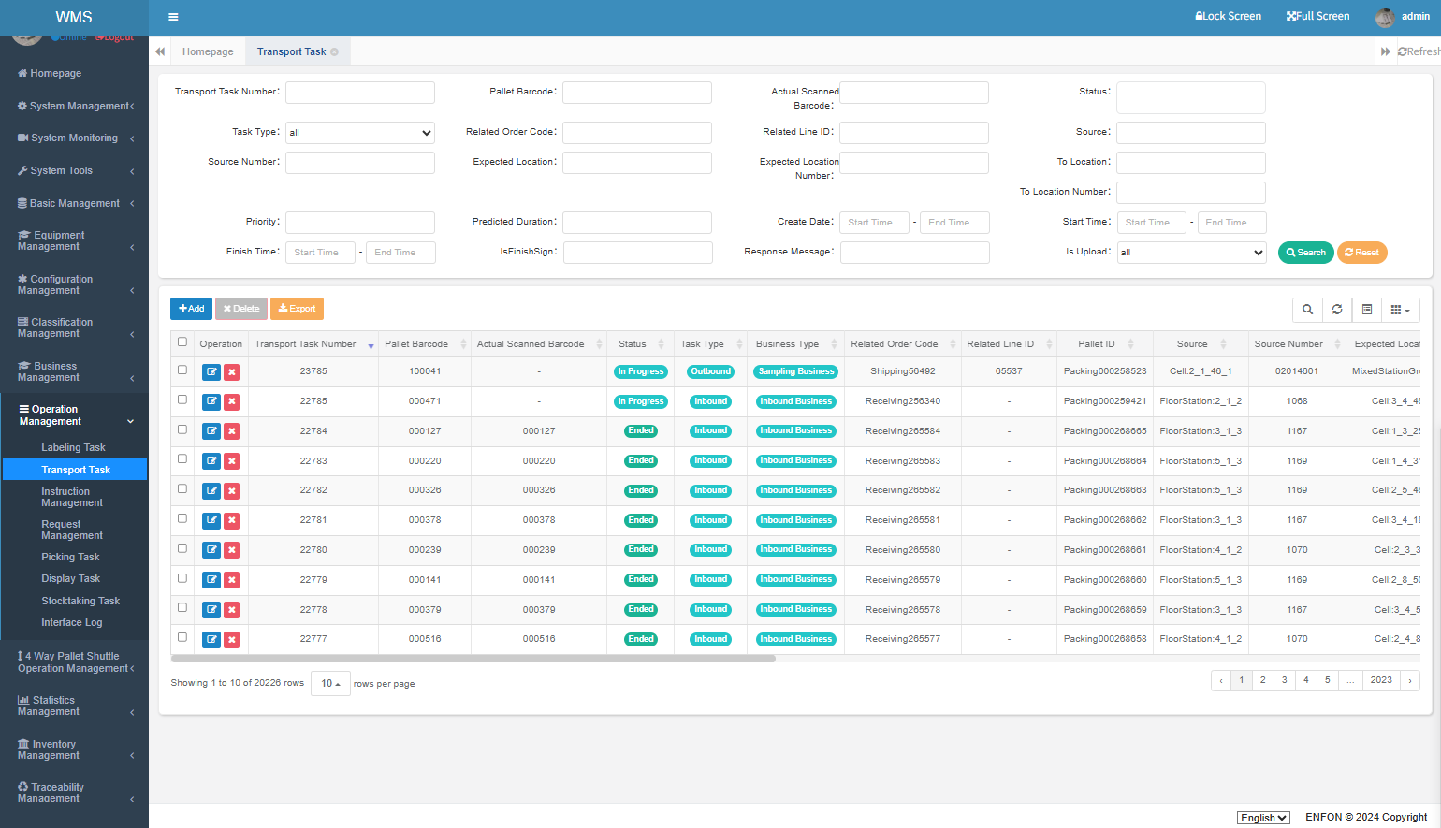Click the hamburger menu icon to collapse sidebar
Image resolution: width=1441 pixels, height=828 pixels.
[x=173, y=17]
